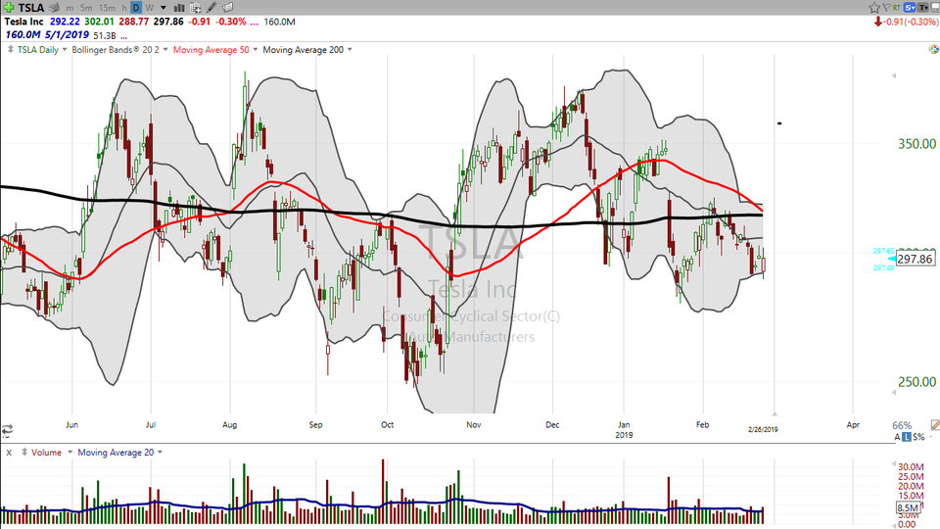Click the open price 292.22 value
940x529 pixels.
[65, 22]
